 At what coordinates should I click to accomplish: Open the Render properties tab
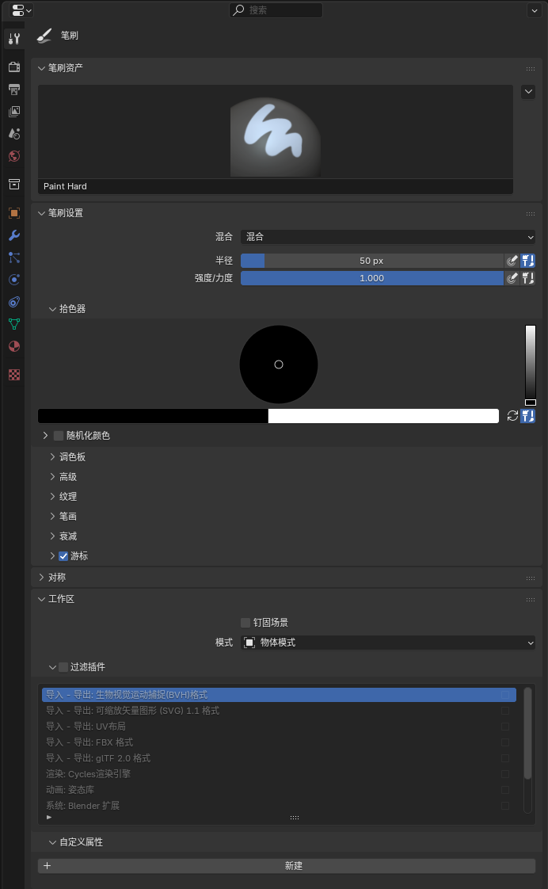point(13,67)
